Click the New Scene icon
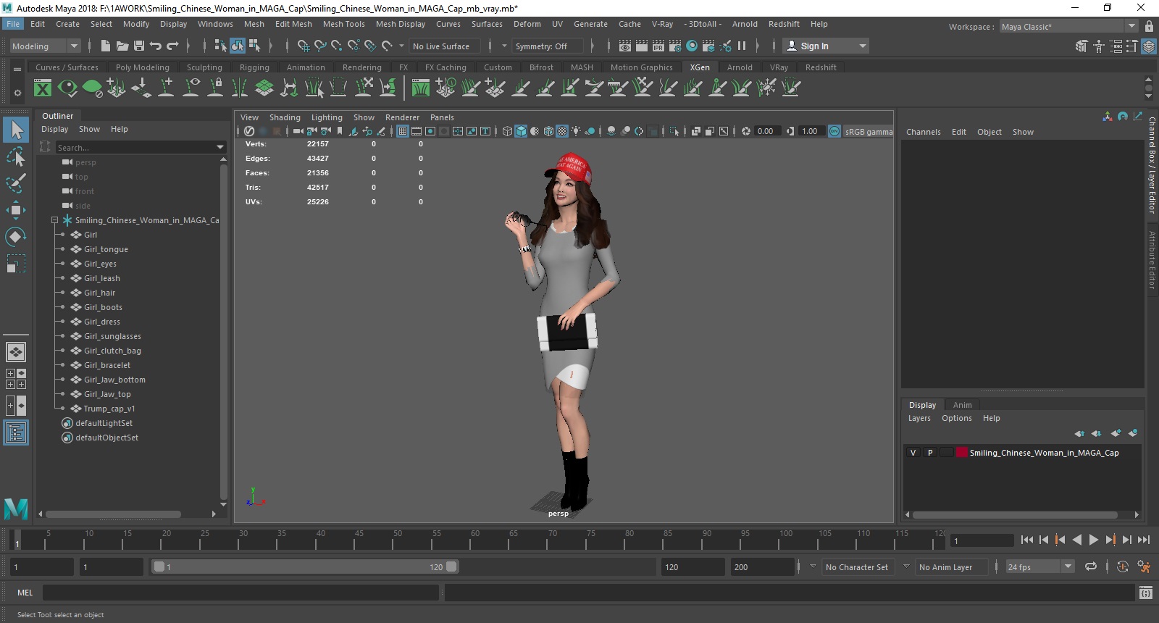 106,46
